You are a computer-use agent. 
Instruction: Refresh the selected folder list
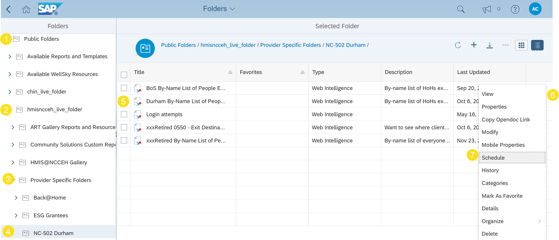(x=458, y=45)
